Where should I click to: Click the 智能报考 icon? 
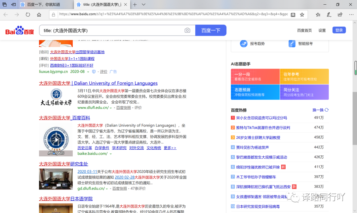point(292,43)
